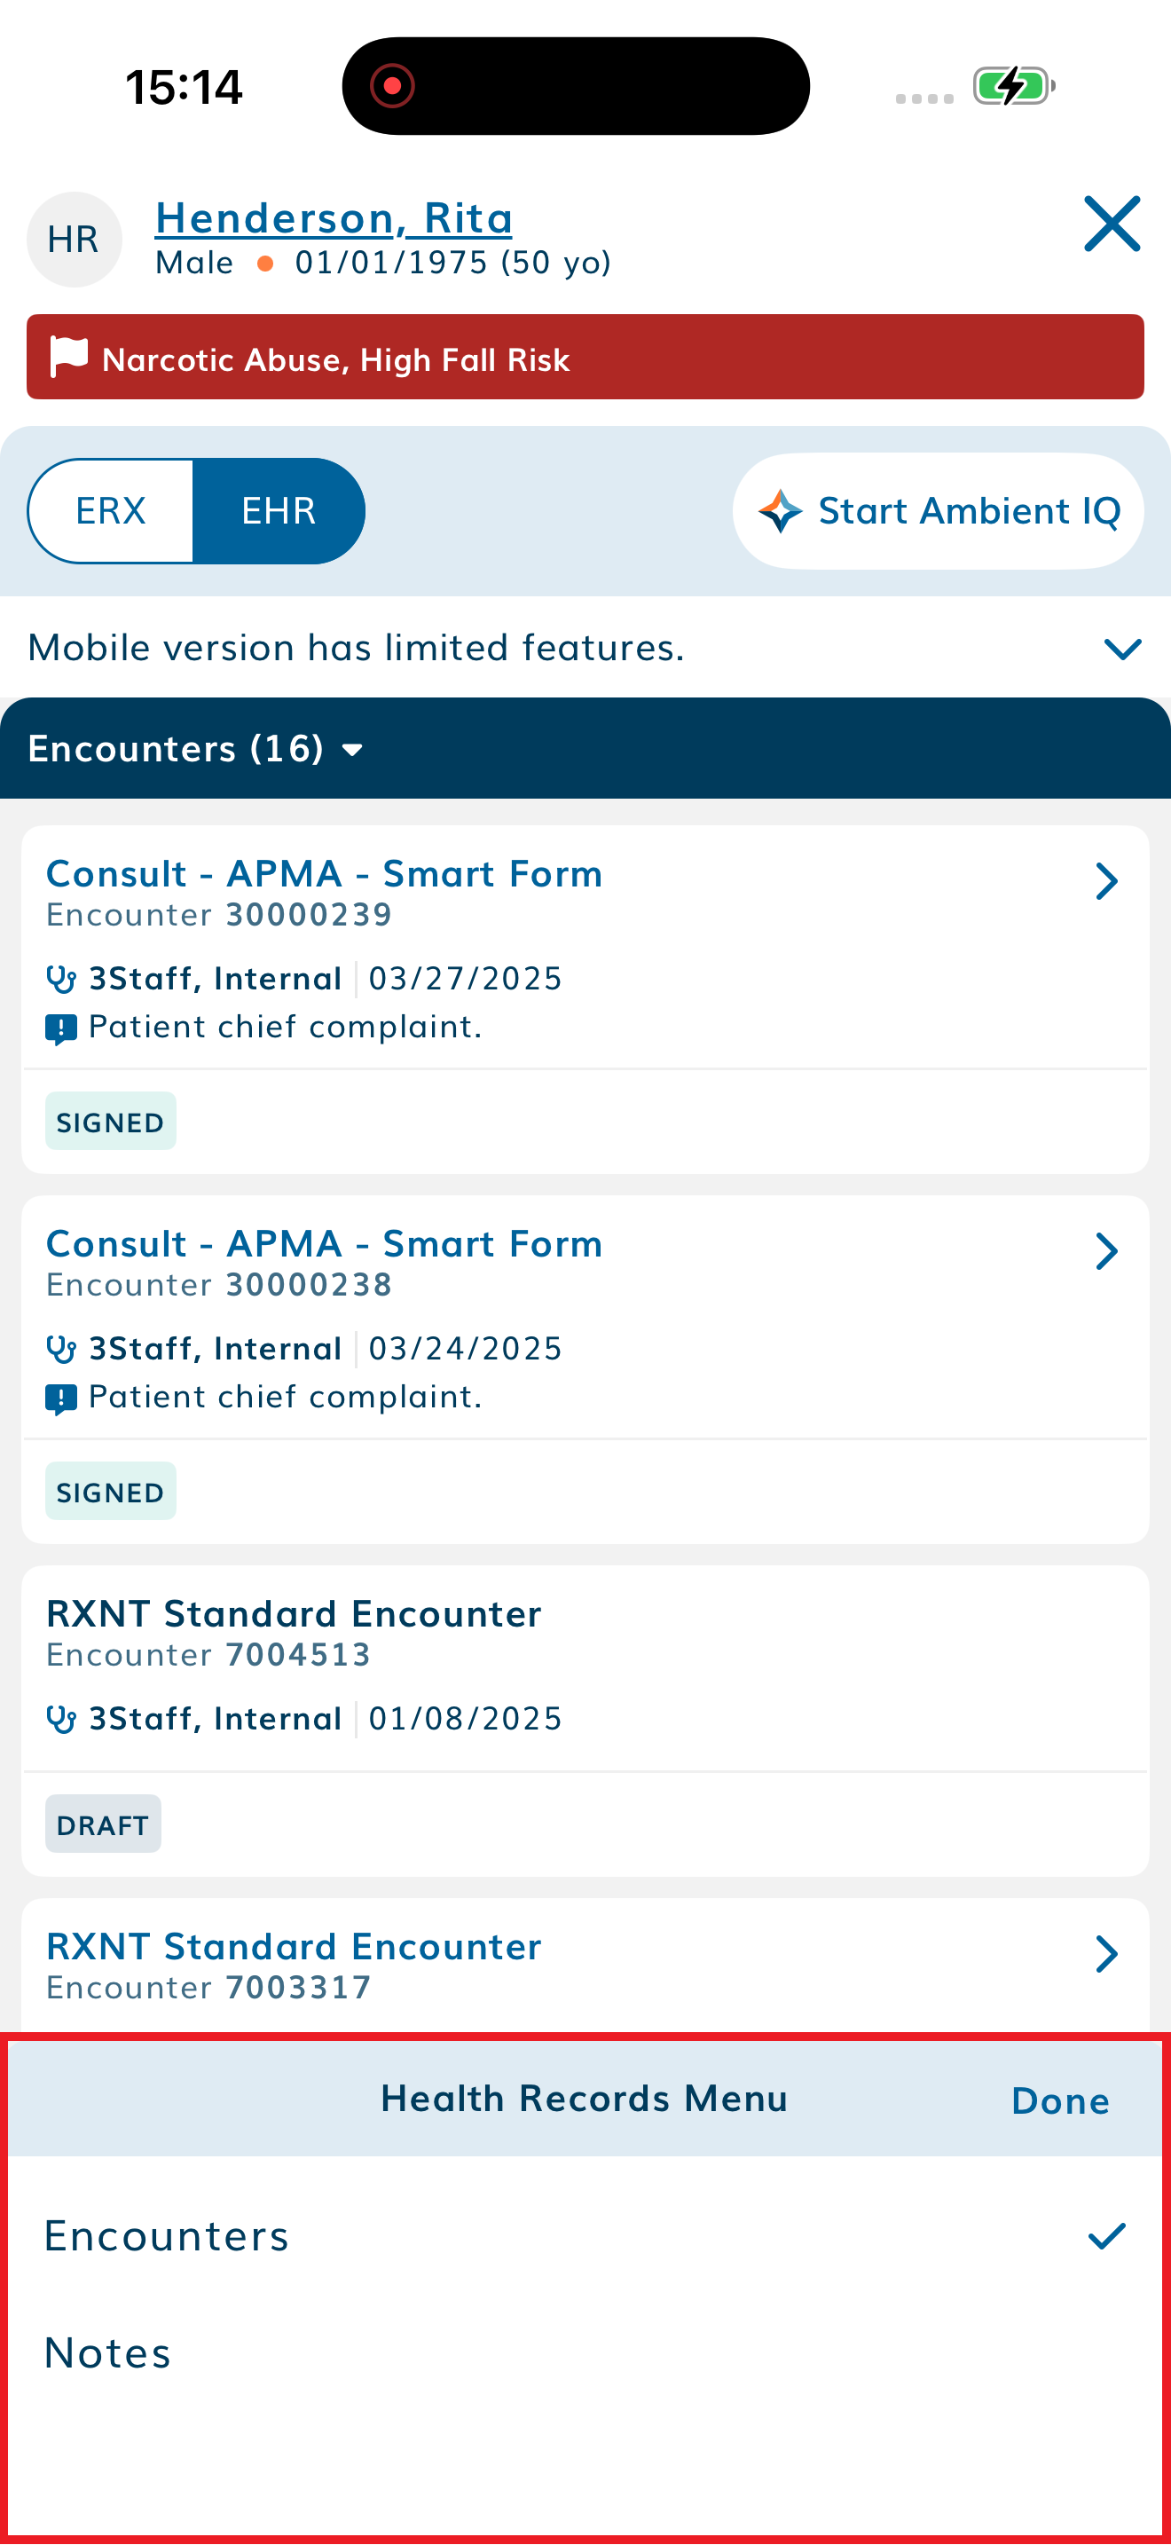
Task: Select Notes from the Health Records Menu
Action: click(106, 2352)
